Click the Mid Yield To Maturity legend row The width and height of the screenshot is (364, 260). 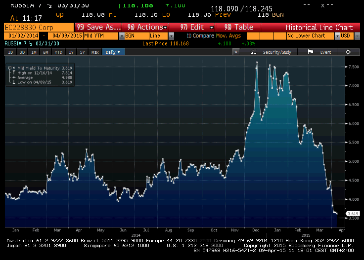pos(40,68)
